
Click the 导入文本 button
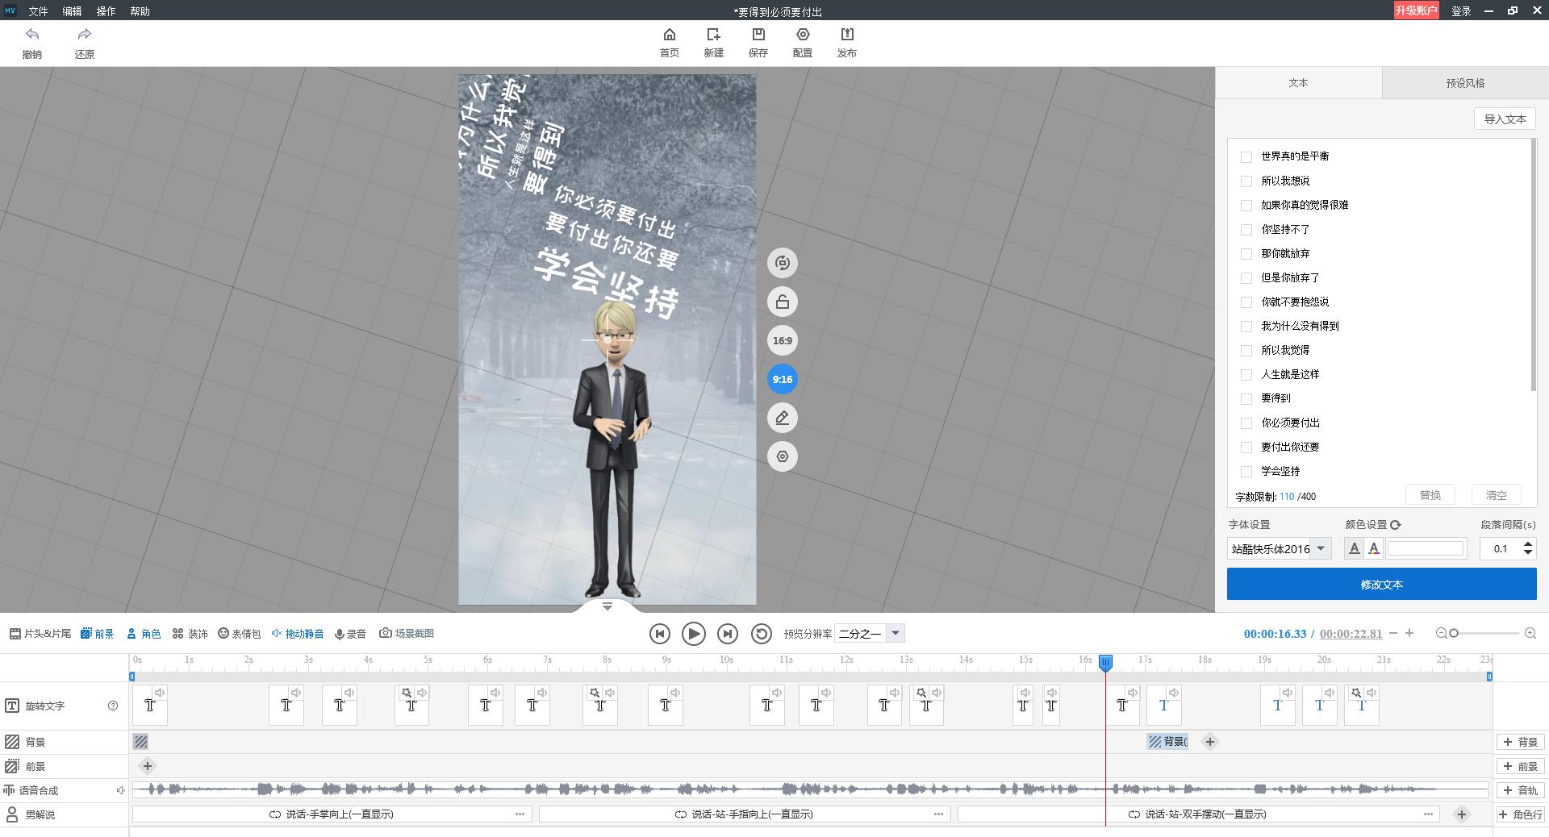pyautogui.click(x=1504, y=119)
